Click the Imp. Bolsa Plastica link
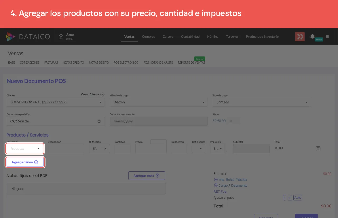Viewport: 338px width, 218px height. click(233, 180)
